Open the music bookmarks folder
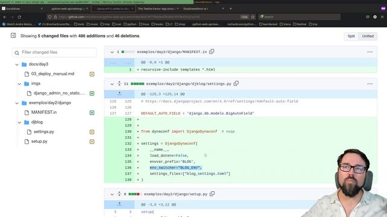 (x=93, y=24)
